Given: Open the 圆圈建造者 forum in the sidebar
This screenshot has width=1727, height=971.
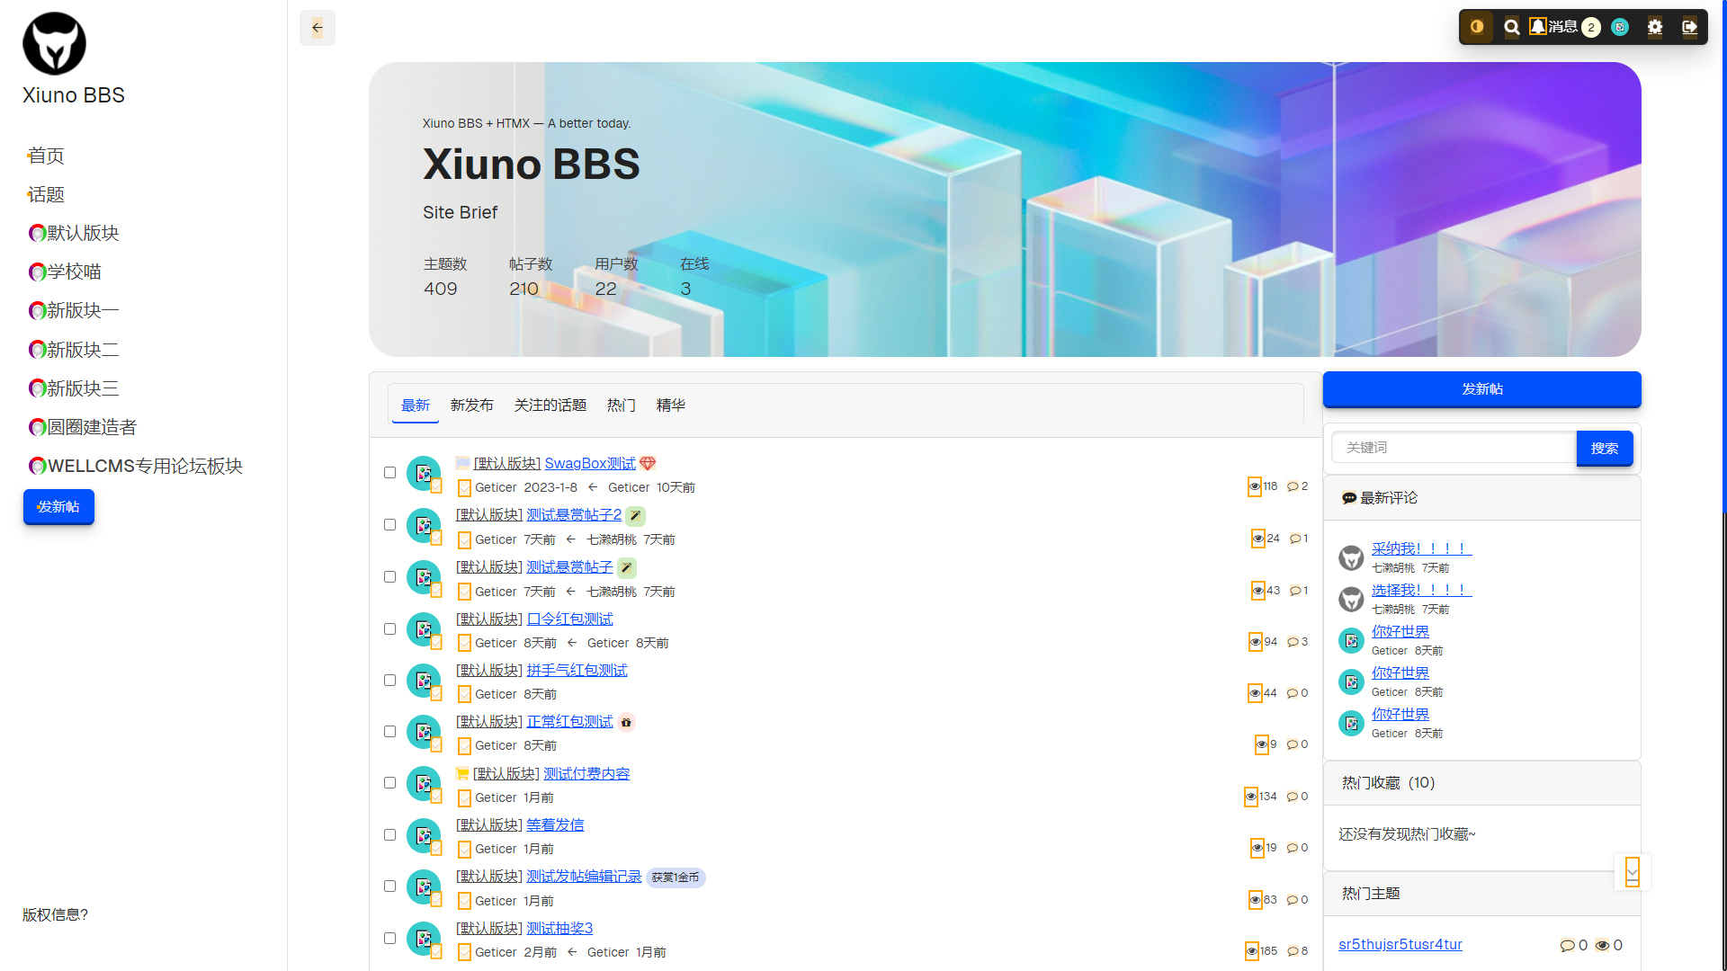Looking at the screenshot, I should pyautogui.click(x=83, y=427).
